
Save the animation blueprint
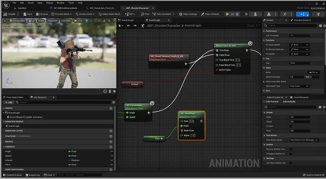pos(28,14)
